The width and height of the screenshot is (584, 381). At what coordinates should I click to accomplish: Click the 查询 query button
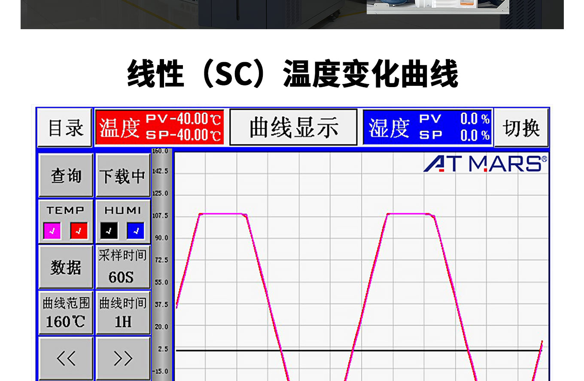pyautogui.click(x=66, y=175)
